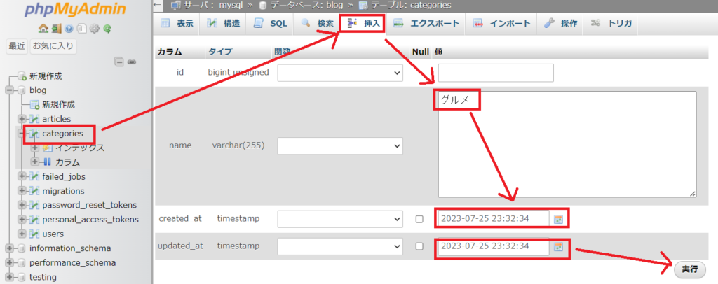Open the information_schema database link
Viewport: 718px width, 284px height.
70,248
